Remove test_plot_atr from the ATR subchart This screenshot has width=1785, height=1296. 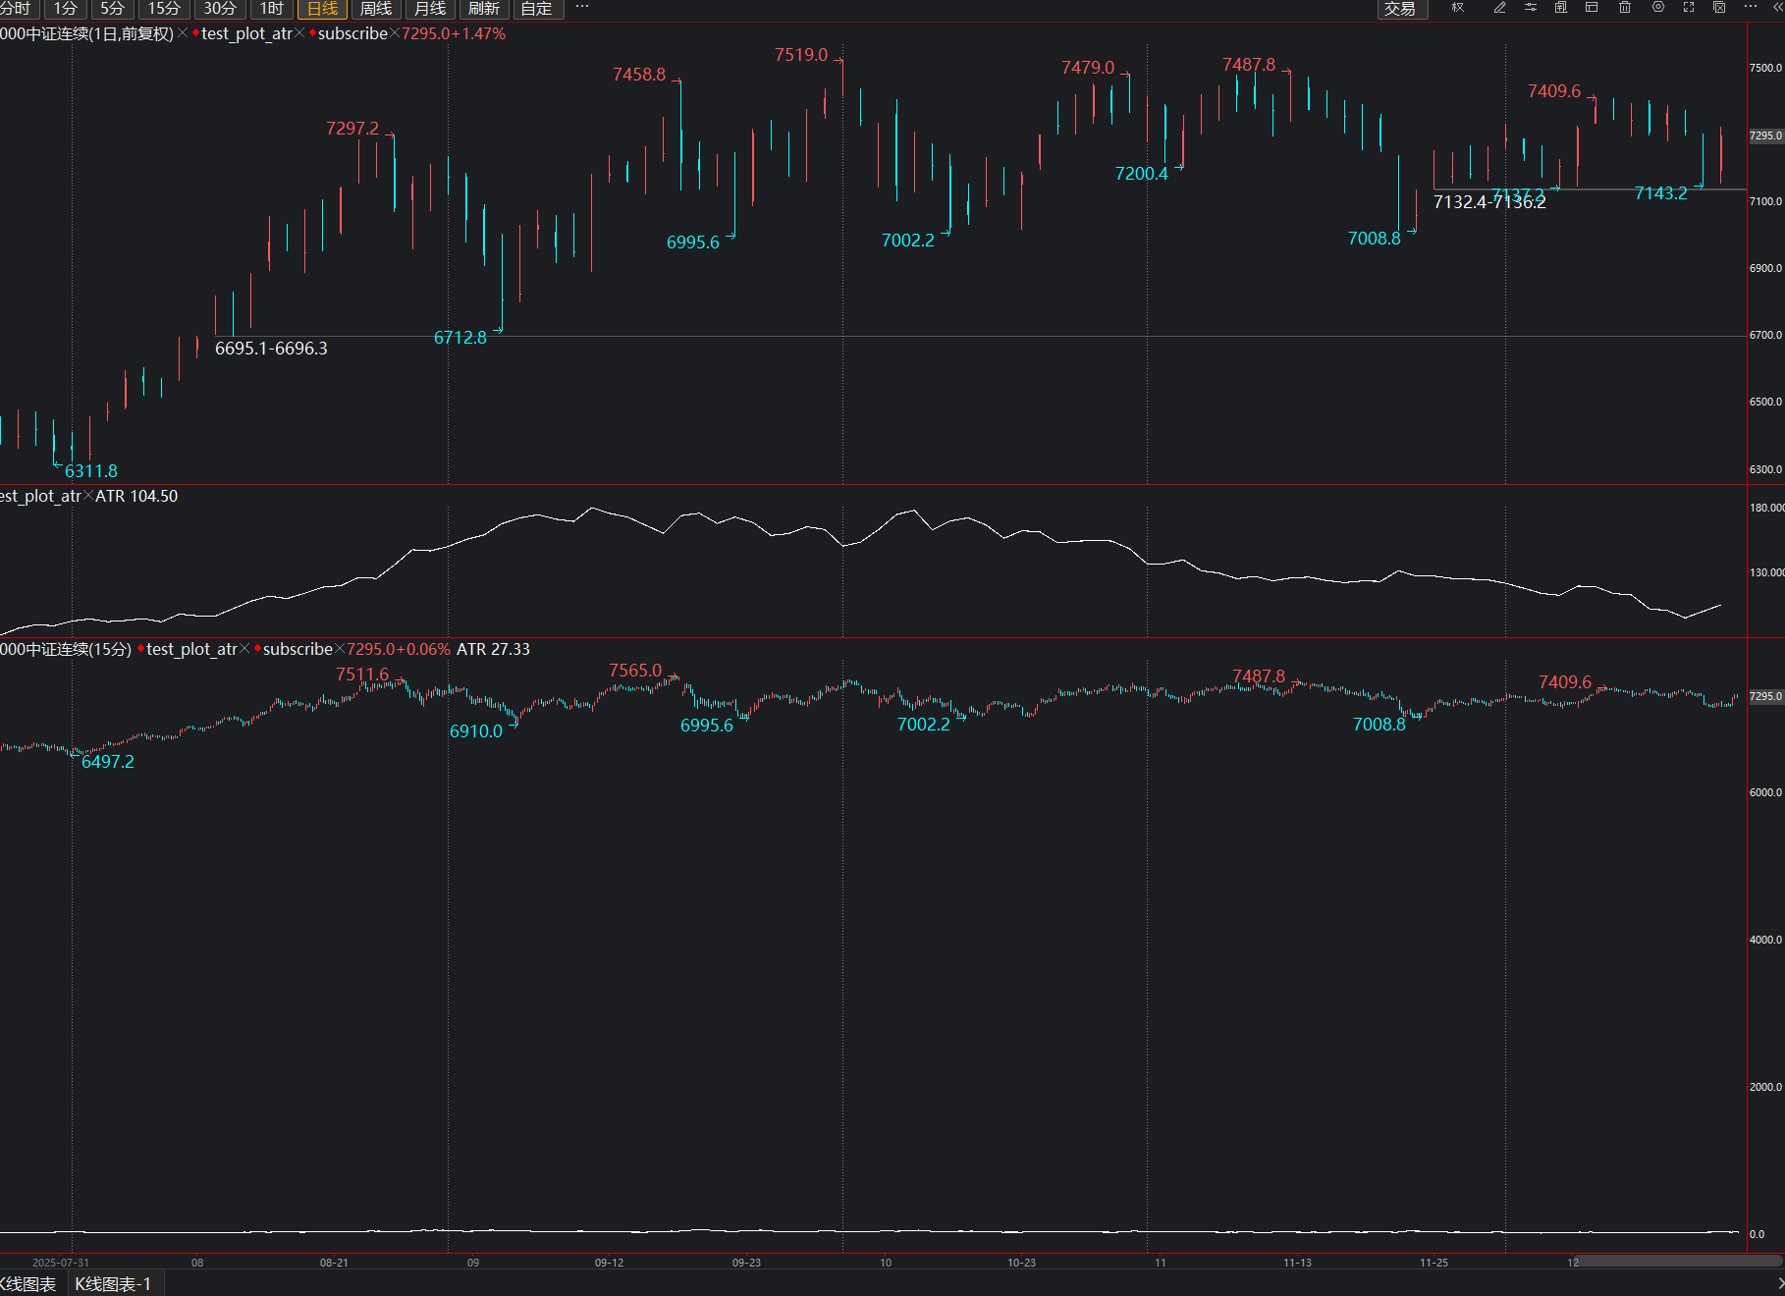click(x=88, y=496)
